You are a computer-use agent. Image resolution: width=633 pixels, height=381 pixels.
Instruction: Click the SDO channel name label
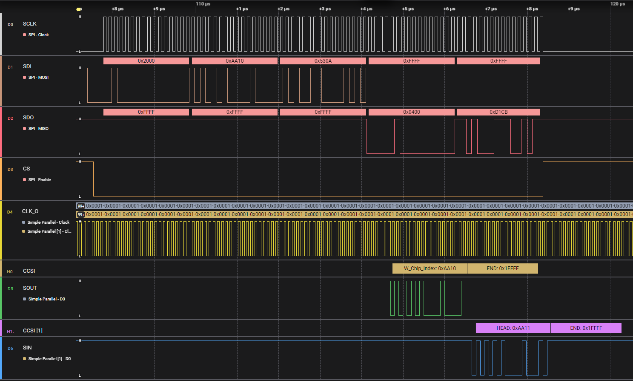click(x=28, y=118)
